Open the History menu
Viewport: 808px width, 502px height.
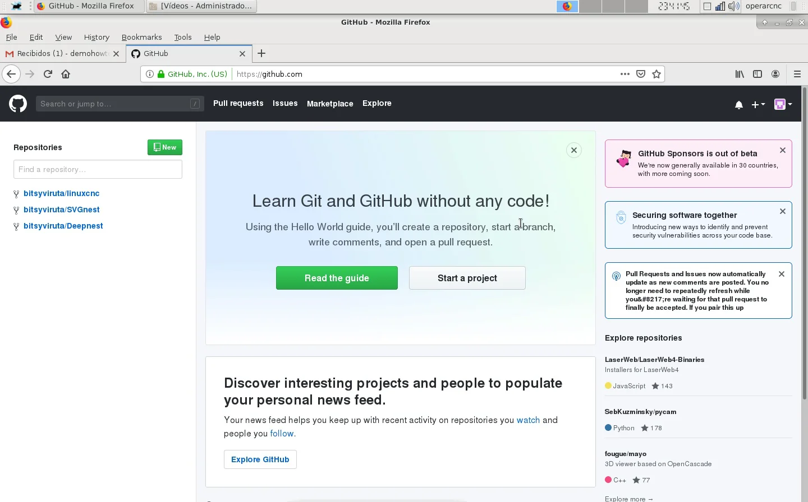tap(97, 37)
